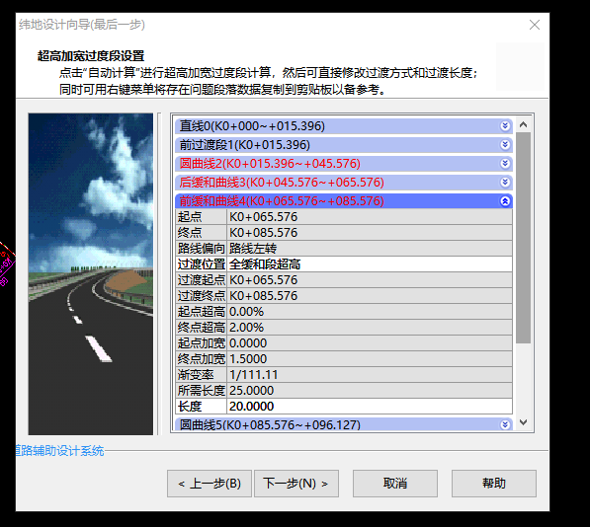Select the 后缓和曲线3 segment header
This screenshot has width=590, height=527.
(344, 183)
